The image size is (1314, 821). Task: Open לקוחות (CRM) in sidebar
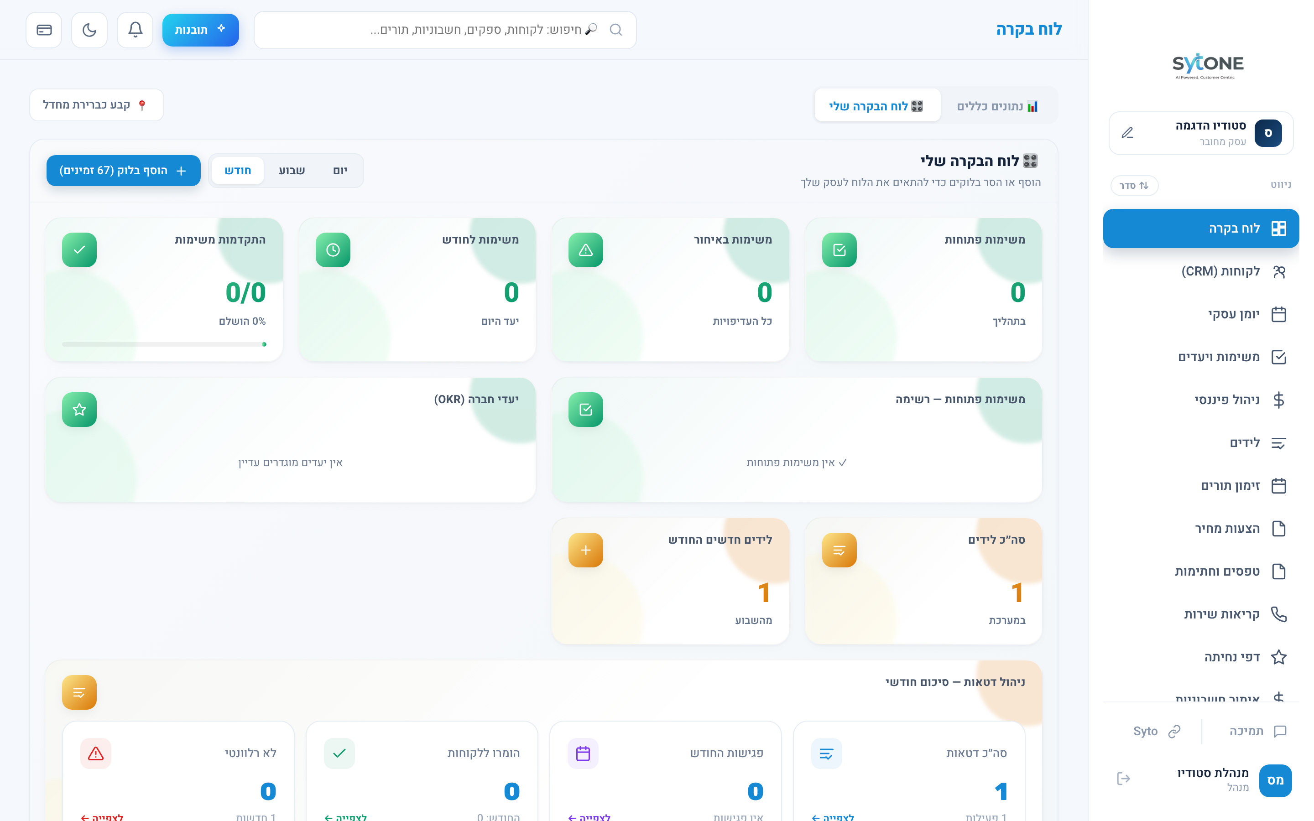(1200, 271)
